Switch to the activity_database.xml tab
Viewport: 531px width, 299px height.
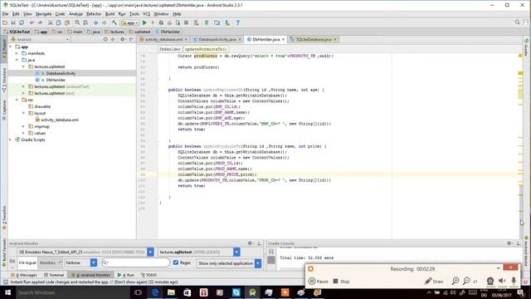point(163,39)
